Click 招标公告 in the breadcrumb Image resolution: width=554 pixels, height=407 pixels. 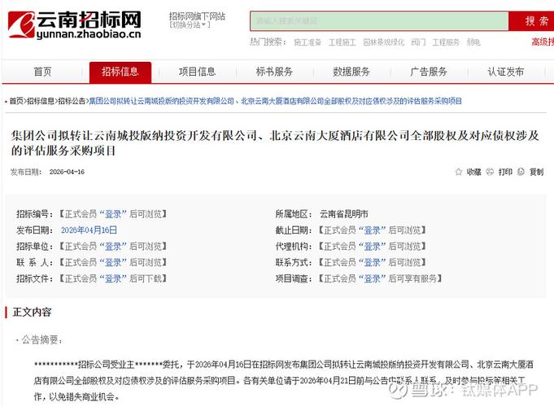pyautogui.click(x=72, y=101)
